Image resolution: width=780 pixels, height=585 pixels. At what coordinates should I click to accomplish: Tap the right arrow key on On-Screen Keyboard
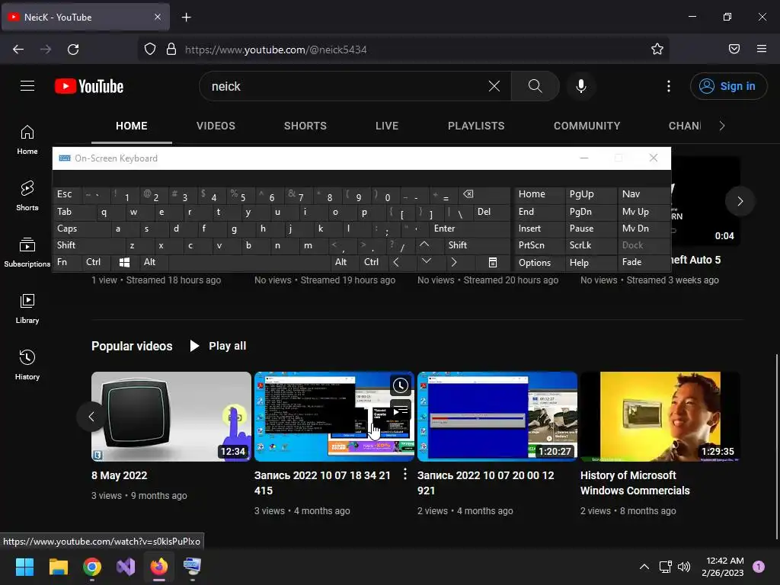[454, 262]
